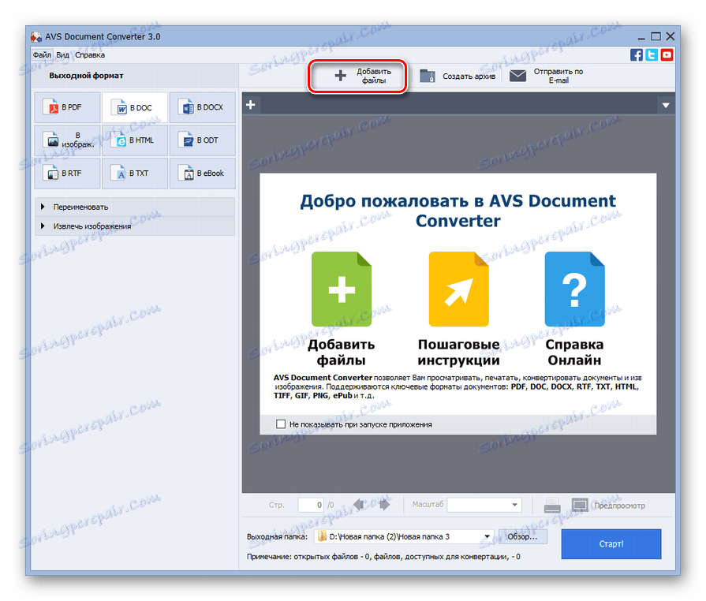The height and width of the screenshot is (601, 706).
Task: Click the Выходной формат header
Action: click(x=86, y=76)
